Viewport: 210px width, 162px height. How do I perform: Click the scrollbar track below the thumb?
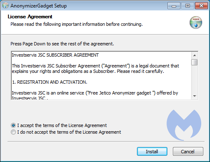[x=195, y=80]
